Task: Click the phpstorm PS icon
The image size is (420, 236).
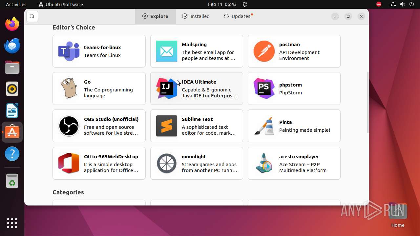Action: coord(264,88)
